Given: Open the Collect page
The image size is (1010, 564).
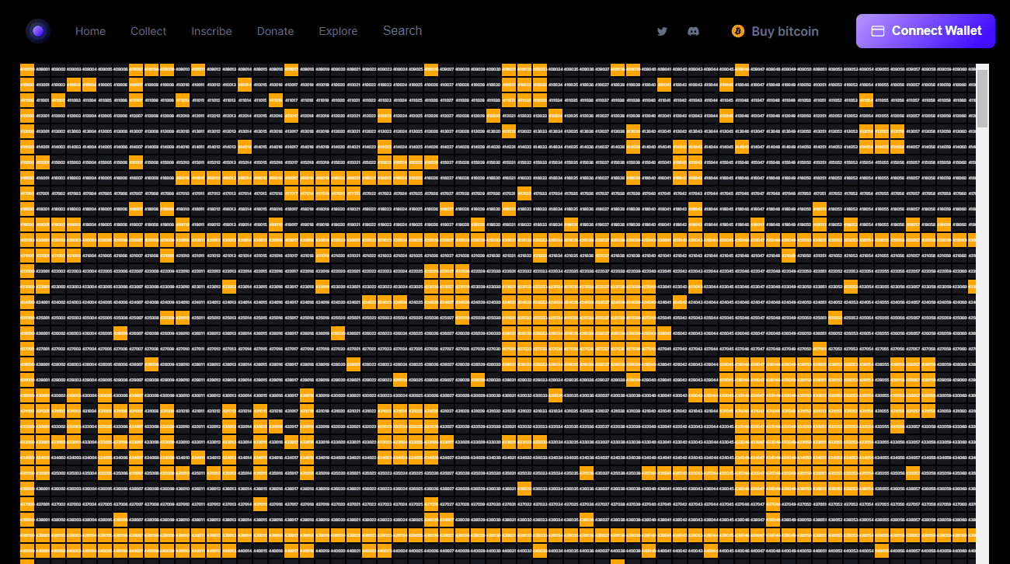Looking at the screenshot, I should pos(148,31).
